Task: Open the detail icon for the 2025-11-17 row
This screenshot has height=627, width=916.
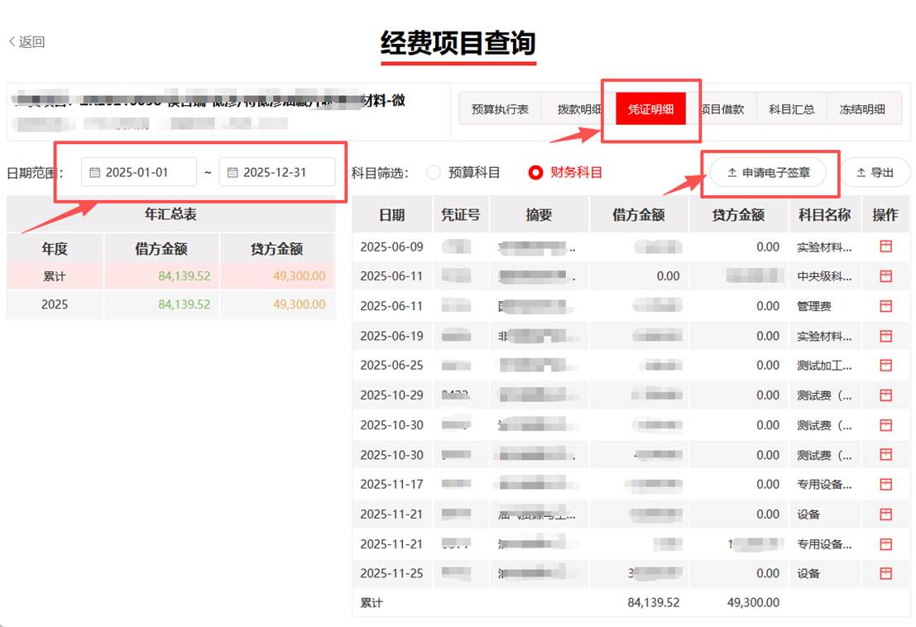Action: 885,485
